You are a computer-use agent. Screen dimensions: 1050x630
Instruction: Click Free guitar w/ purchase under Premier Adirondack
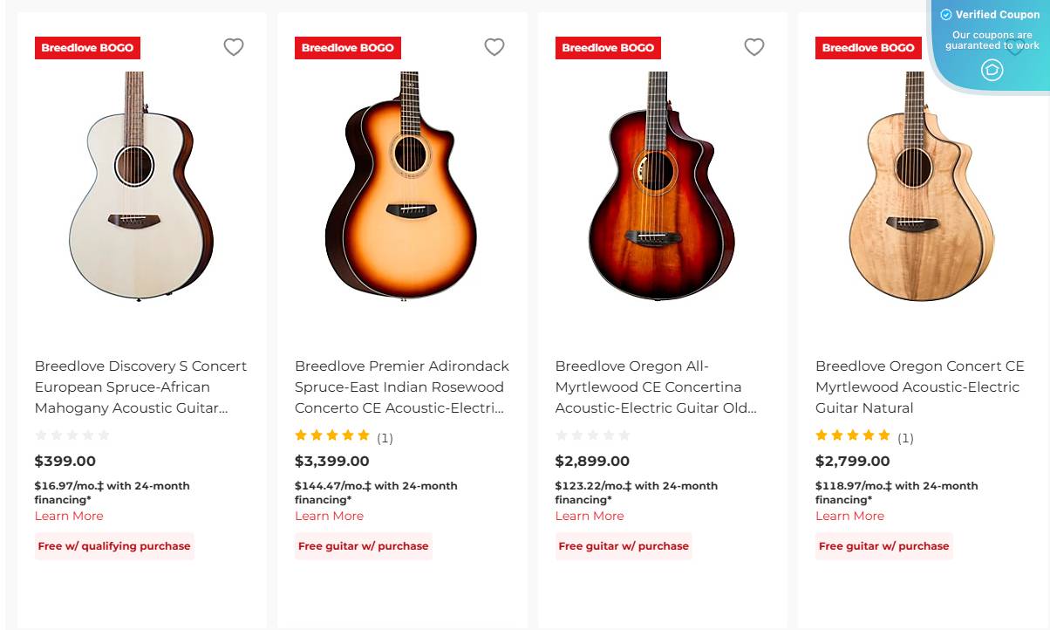363,545
